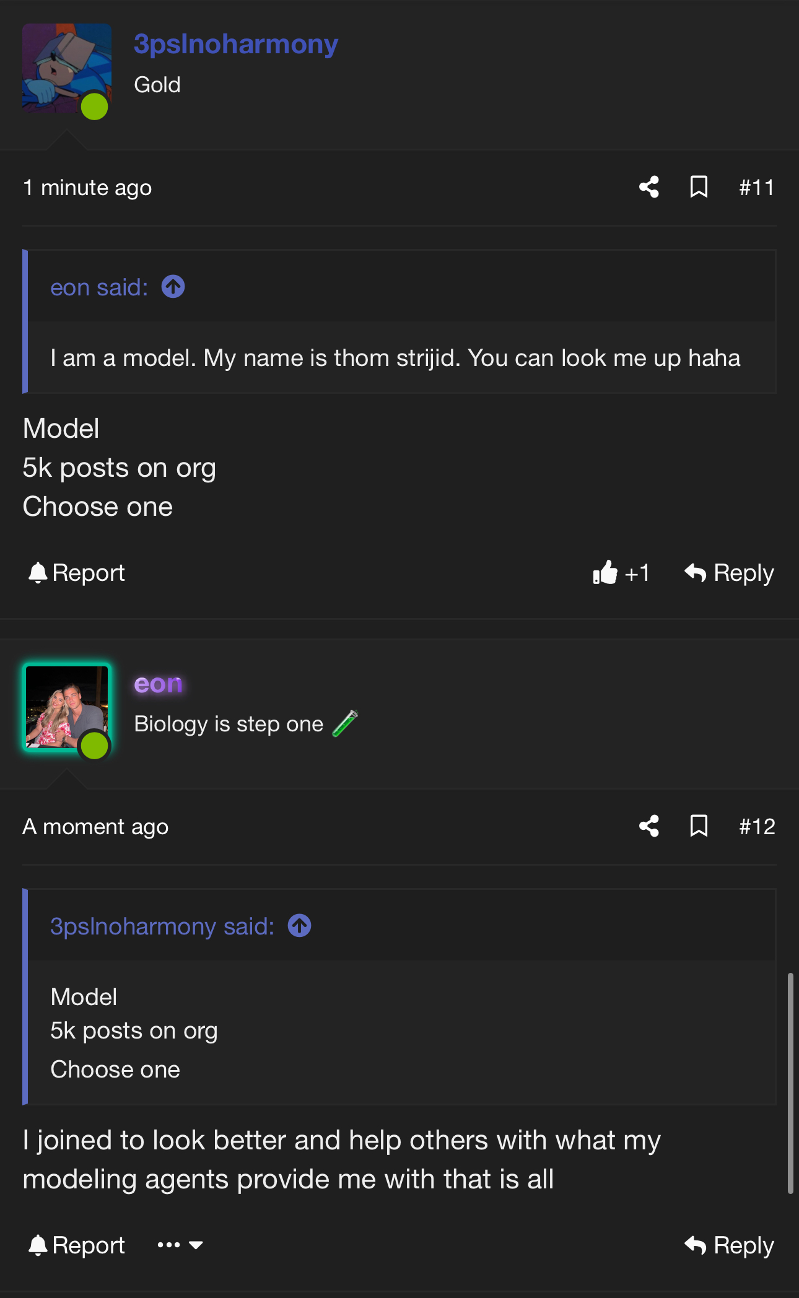The width and height of the screenshot is (799, 1298).
Task: Click the page scrollbar thumb
Action: [790, 1084]
